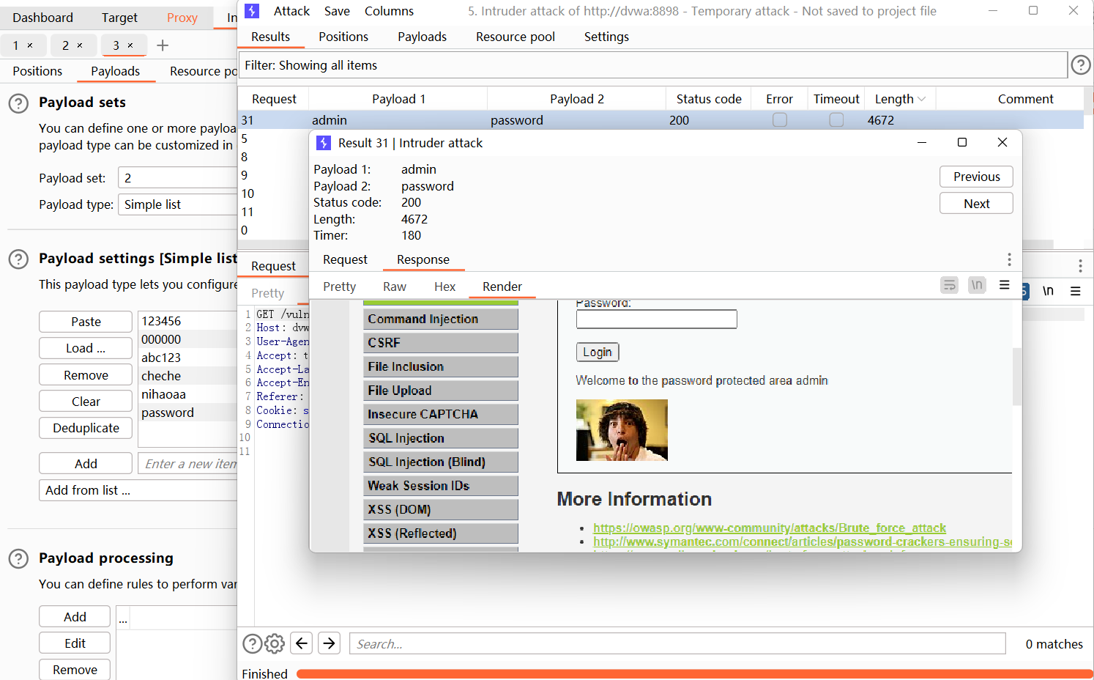Open the SQL Injection menu item in render
Viewport: 1094px width, 680px height.
coord(441,438)
